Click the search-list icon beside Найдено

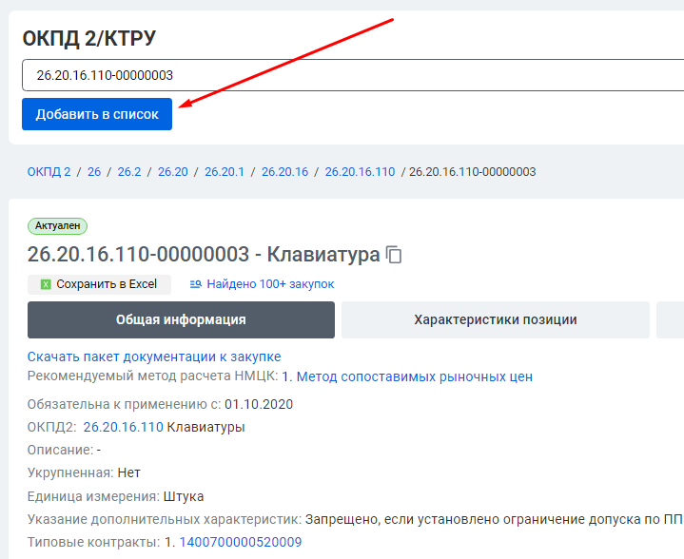pos(196,284)
